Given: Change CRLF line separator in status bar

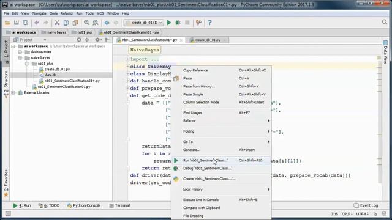Looking at the screenshot, I should pos(347,214).
